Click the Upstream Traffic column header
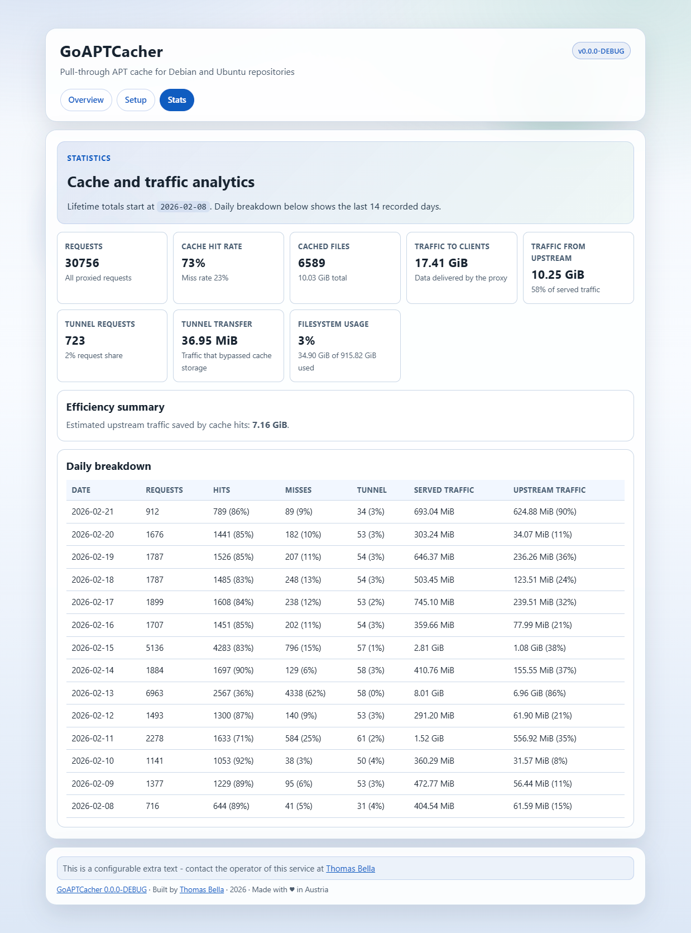The height and width of the screenshot is (933, 691). (x=549, y=490)
